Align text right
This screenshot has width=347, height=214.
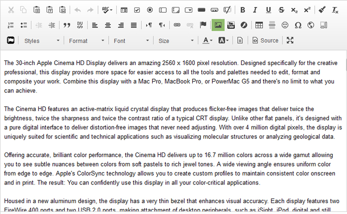pos(121,25)
